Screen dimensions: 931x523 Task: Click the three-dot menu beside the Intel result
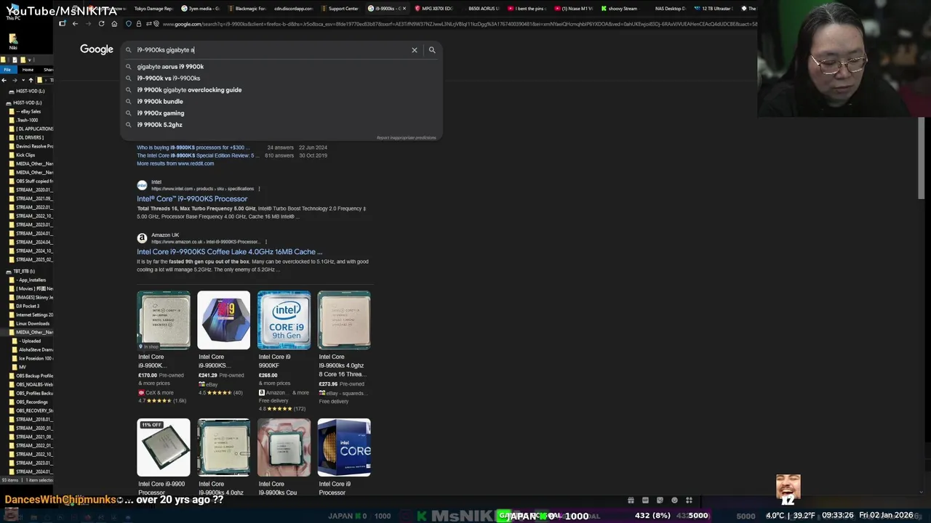click(259, 189)
